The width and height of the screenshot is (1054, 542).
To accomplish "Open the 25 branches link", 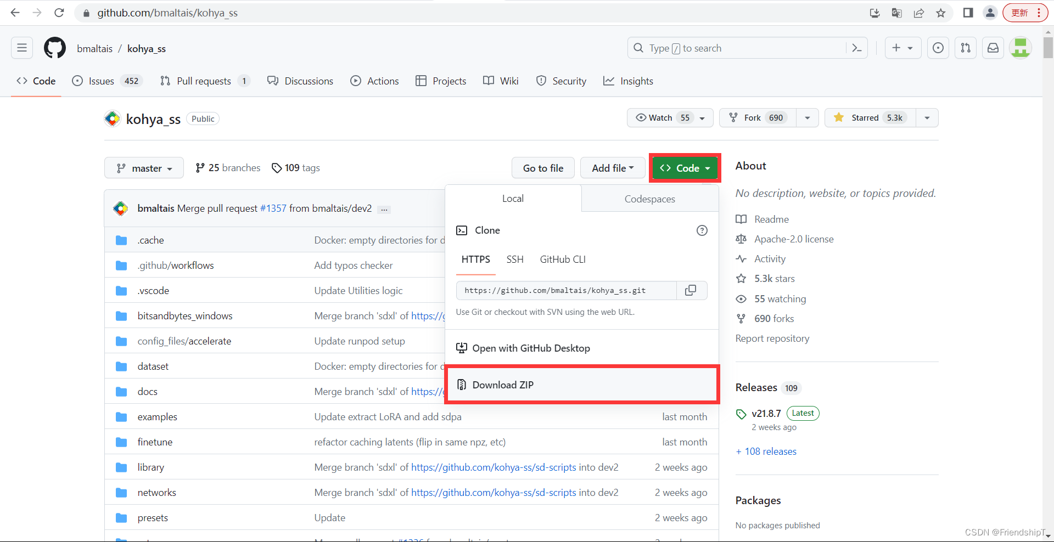I will click(228, 168).
